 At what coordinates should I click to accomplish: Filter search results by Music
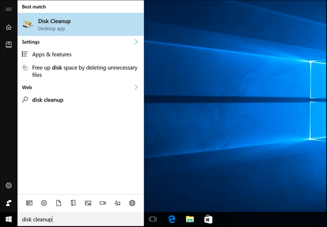pos(118,203)
